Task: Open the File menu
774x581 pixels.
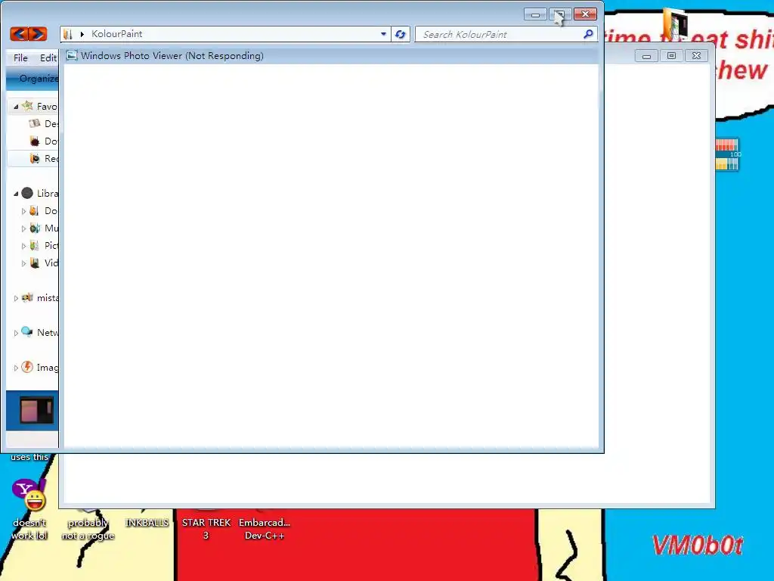Action: pyautogui.click(x=20, y=57)
